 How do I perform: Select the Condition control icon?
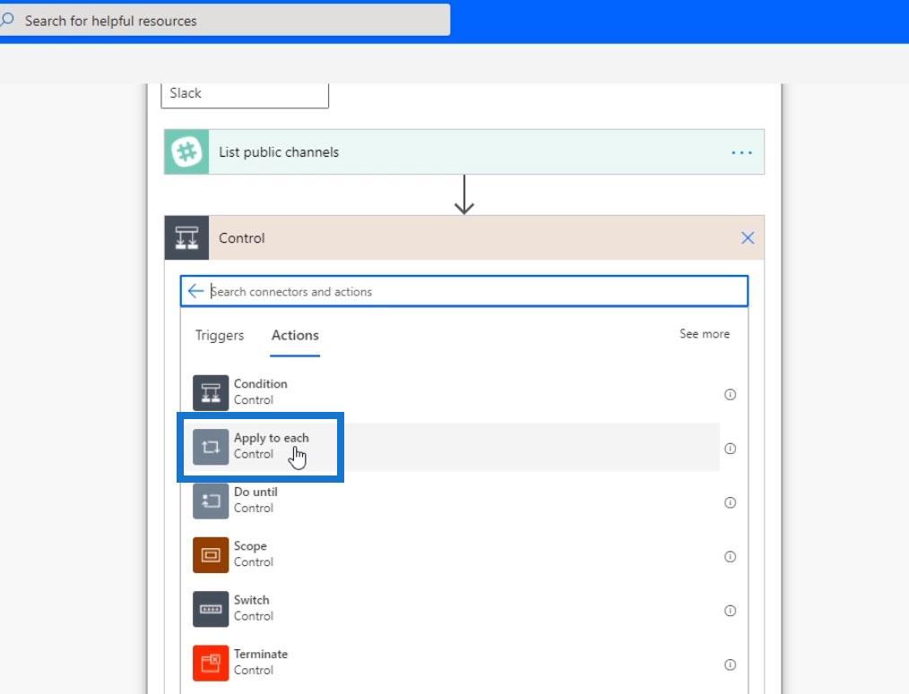[211, 392]
